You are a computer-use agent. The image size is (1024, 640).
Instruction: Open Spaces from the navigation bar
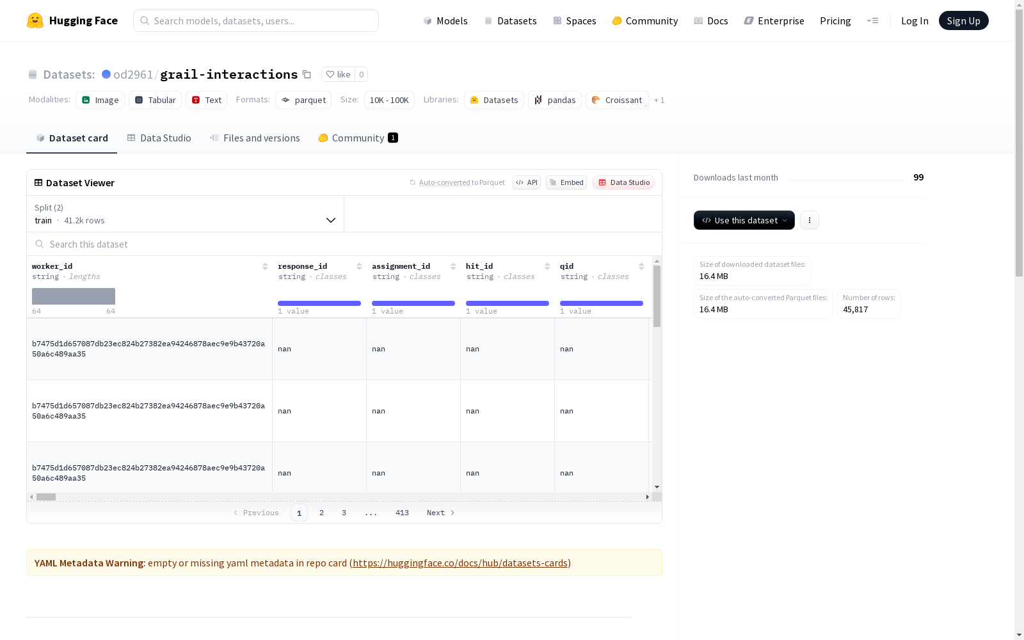click(575, 20)
